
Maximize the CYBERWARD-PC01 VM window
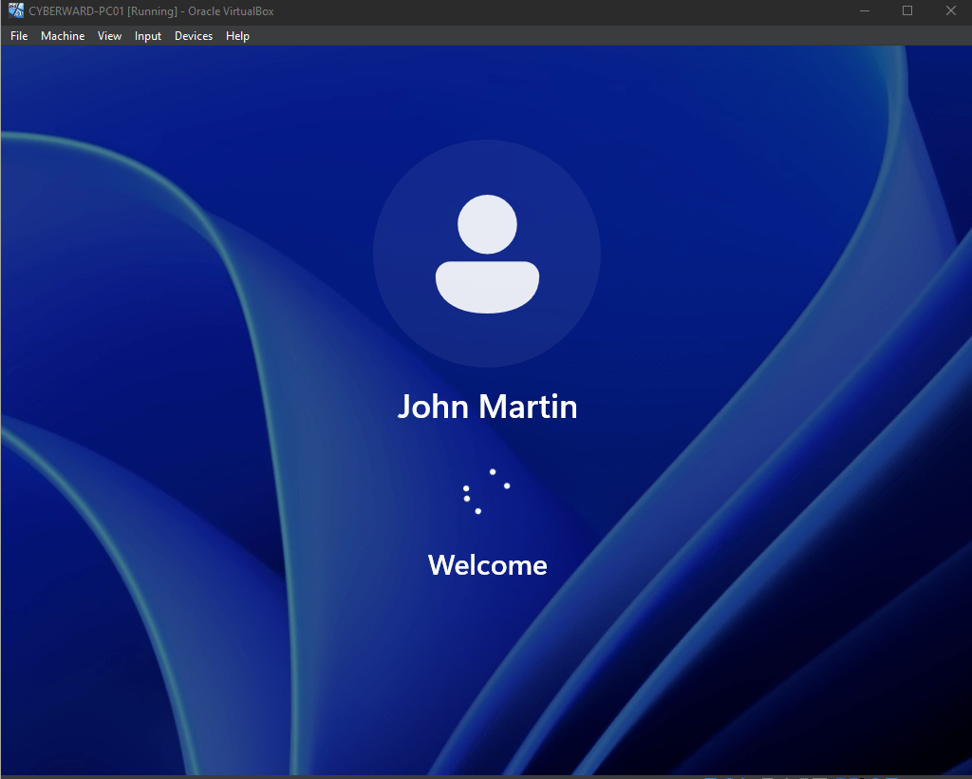907,11
